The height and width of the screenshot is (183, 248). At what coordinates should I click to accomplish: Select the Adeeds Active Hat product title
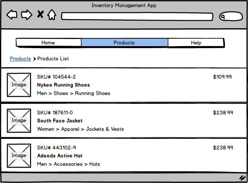60,156
